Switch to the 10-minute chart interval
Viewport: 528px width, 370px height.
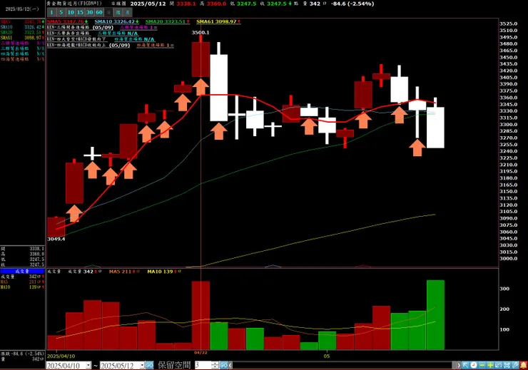71,12
